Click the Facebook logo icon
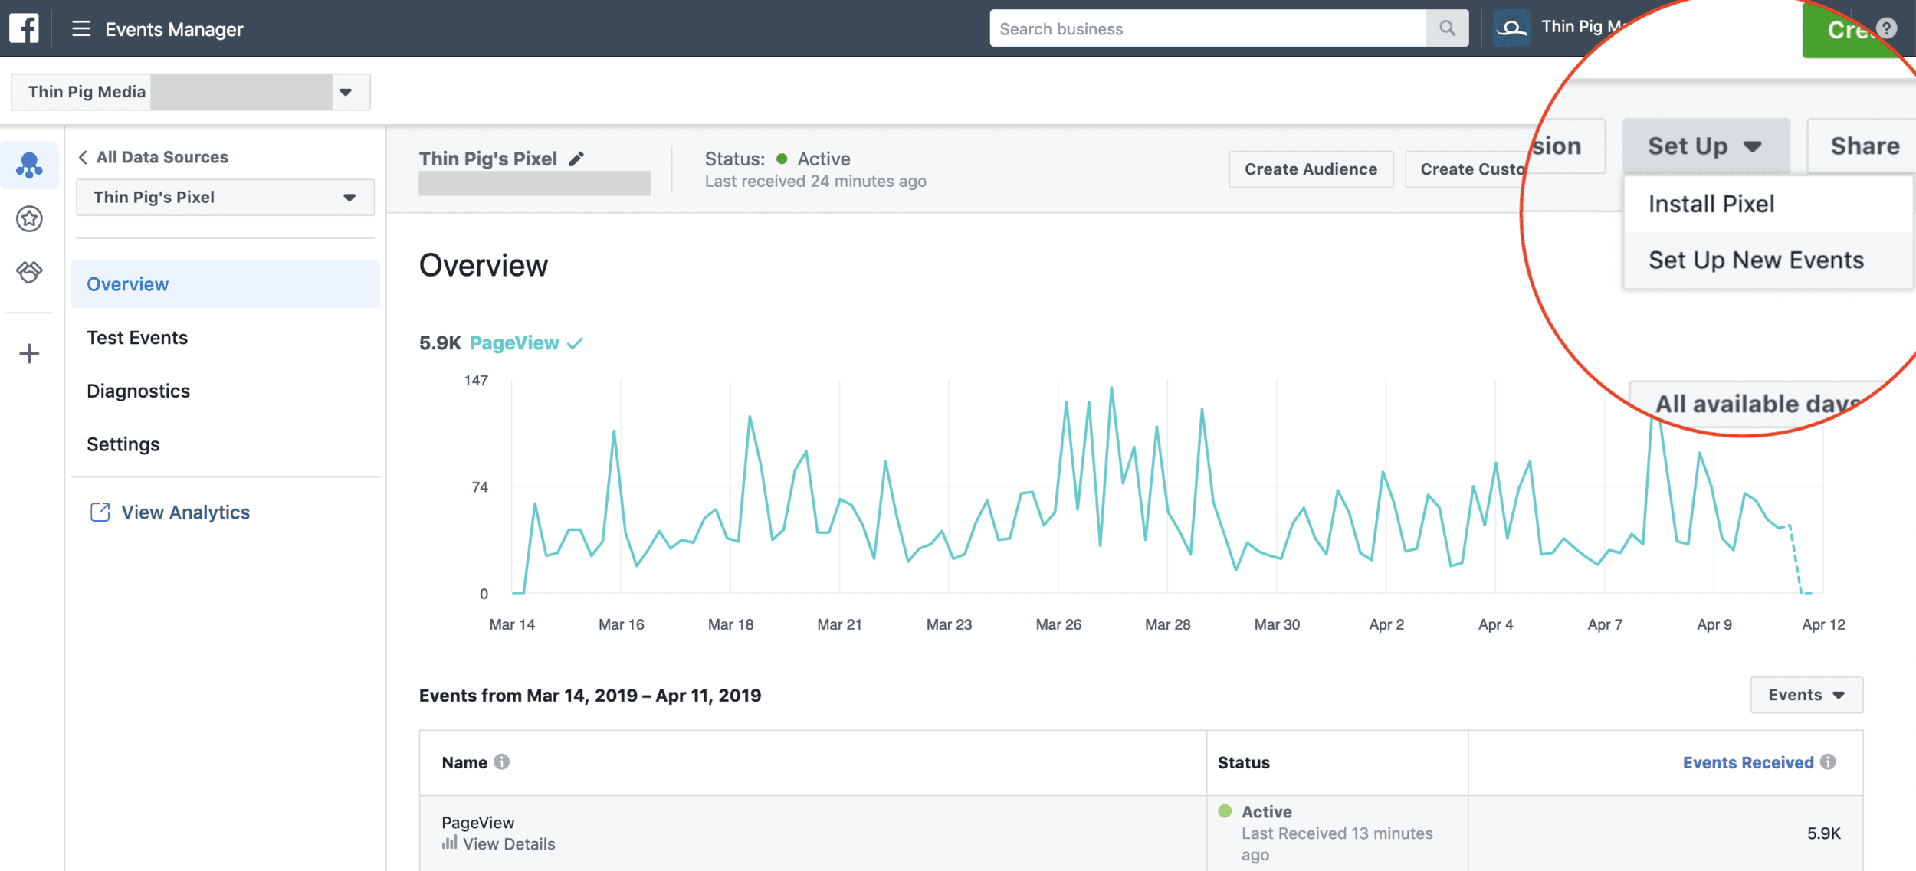Viewport: 1916px width, 871px height. [24, 28]
